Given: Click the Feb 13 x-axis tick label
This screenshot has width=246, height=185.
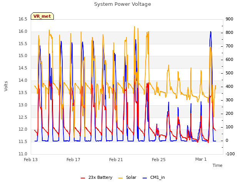Looking at the screenshot, I should 31,160.
